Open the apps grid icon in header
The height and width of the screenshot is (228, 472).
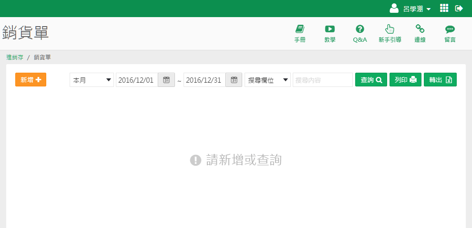click(444, 8)
